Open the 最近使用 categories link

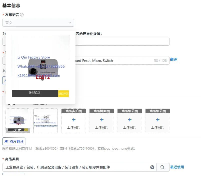(x=177, y=167)
